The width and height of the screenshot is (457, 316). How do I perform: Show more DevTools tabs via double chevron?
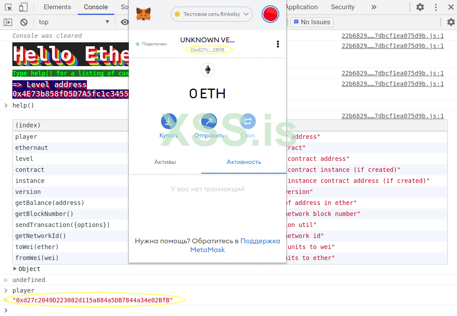click(x=374, y=7)
